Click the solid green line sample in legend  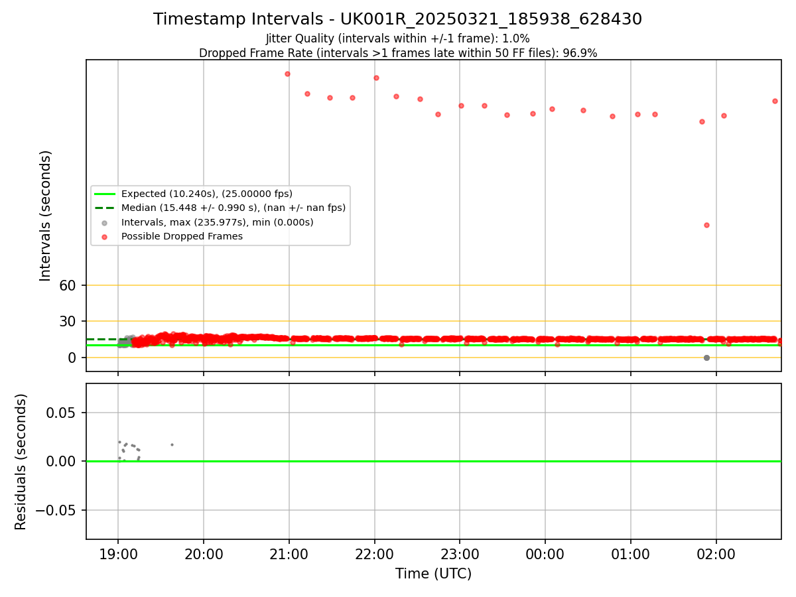coord(105,194)
